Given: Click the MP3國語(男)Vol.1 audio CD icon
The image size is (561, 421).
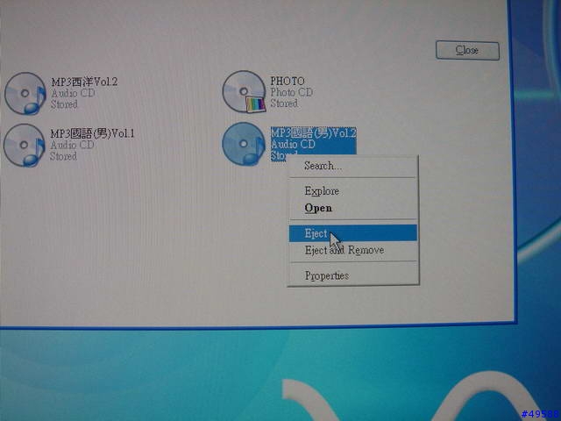Looking at the screenshot, I should [x=24, y=145].
